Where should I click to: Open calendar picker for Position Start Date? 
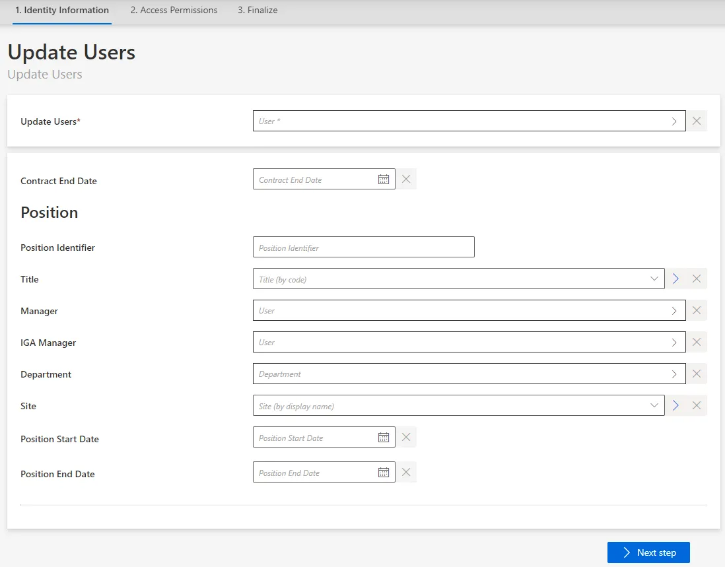pyautogui.click(x=384, y=437)
